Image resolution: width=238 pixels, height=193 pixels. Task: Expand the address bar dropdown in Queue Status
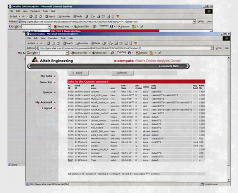pos(212,48)
